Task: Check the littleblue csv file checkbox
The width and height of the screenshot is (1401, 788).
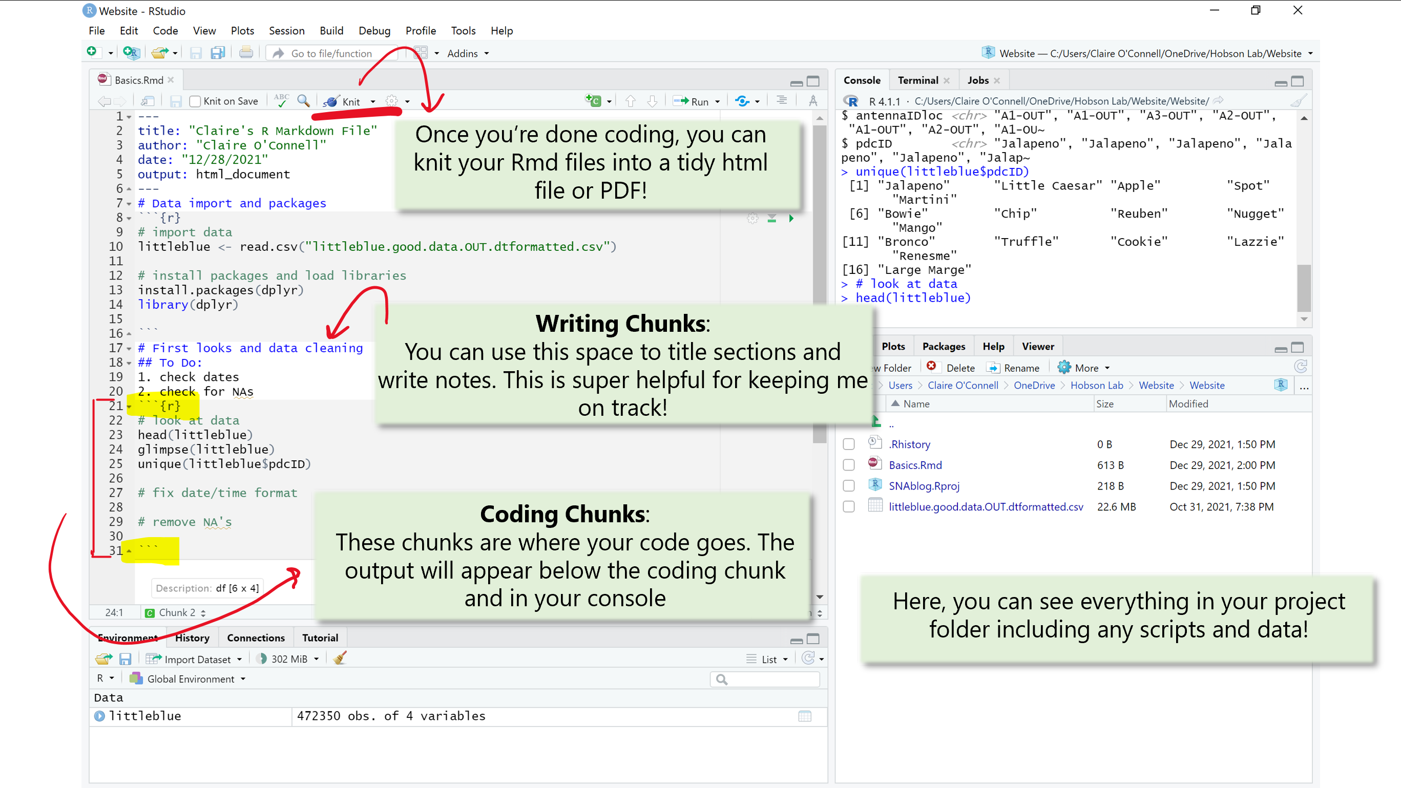Action: [848, 506]
